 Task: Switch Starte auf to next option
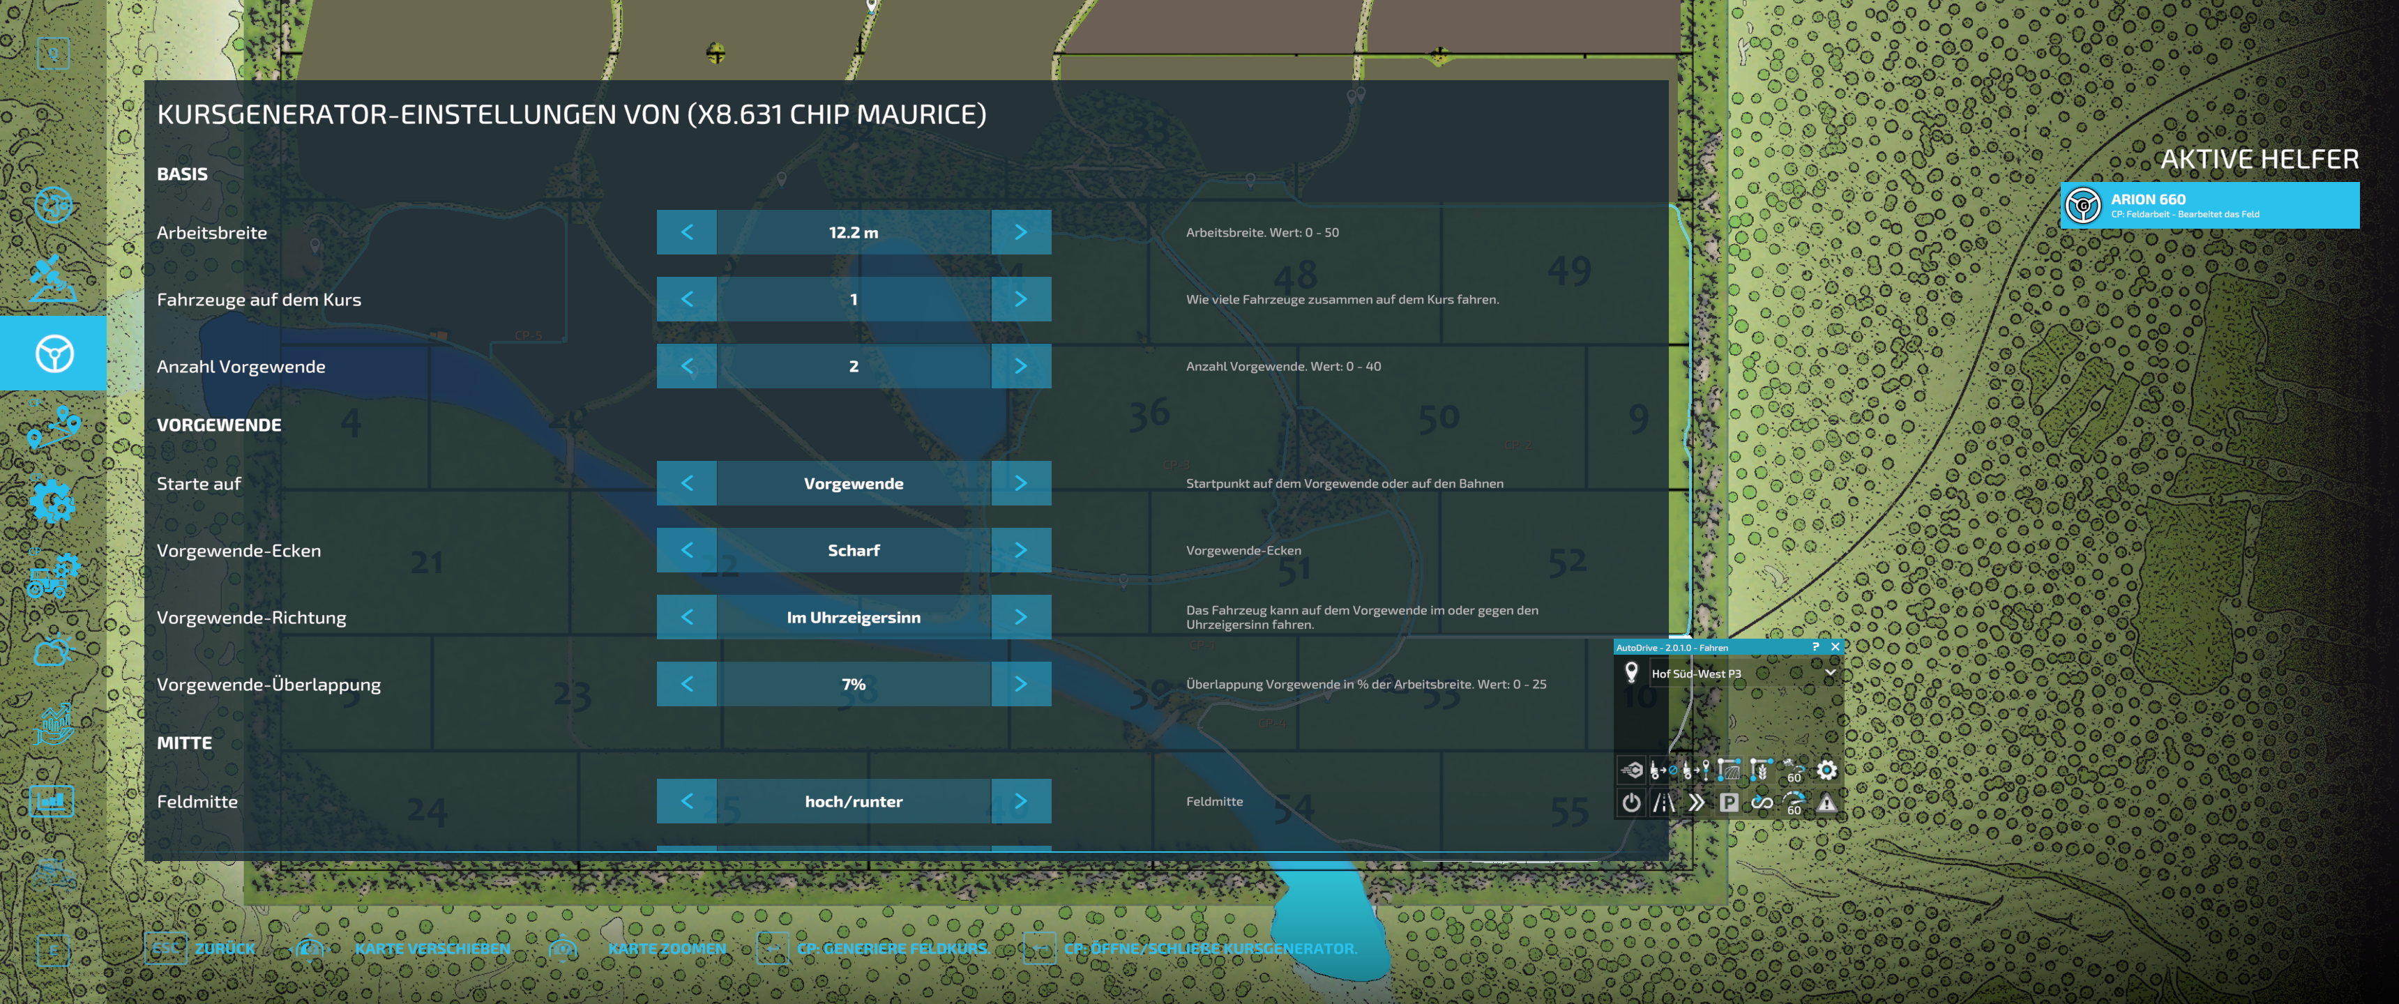point(1021,483)
